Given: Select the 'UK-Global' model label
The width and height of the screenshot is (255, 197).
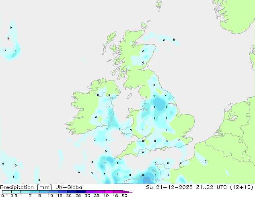Looking at the screenshot, I should coord(70,187).
